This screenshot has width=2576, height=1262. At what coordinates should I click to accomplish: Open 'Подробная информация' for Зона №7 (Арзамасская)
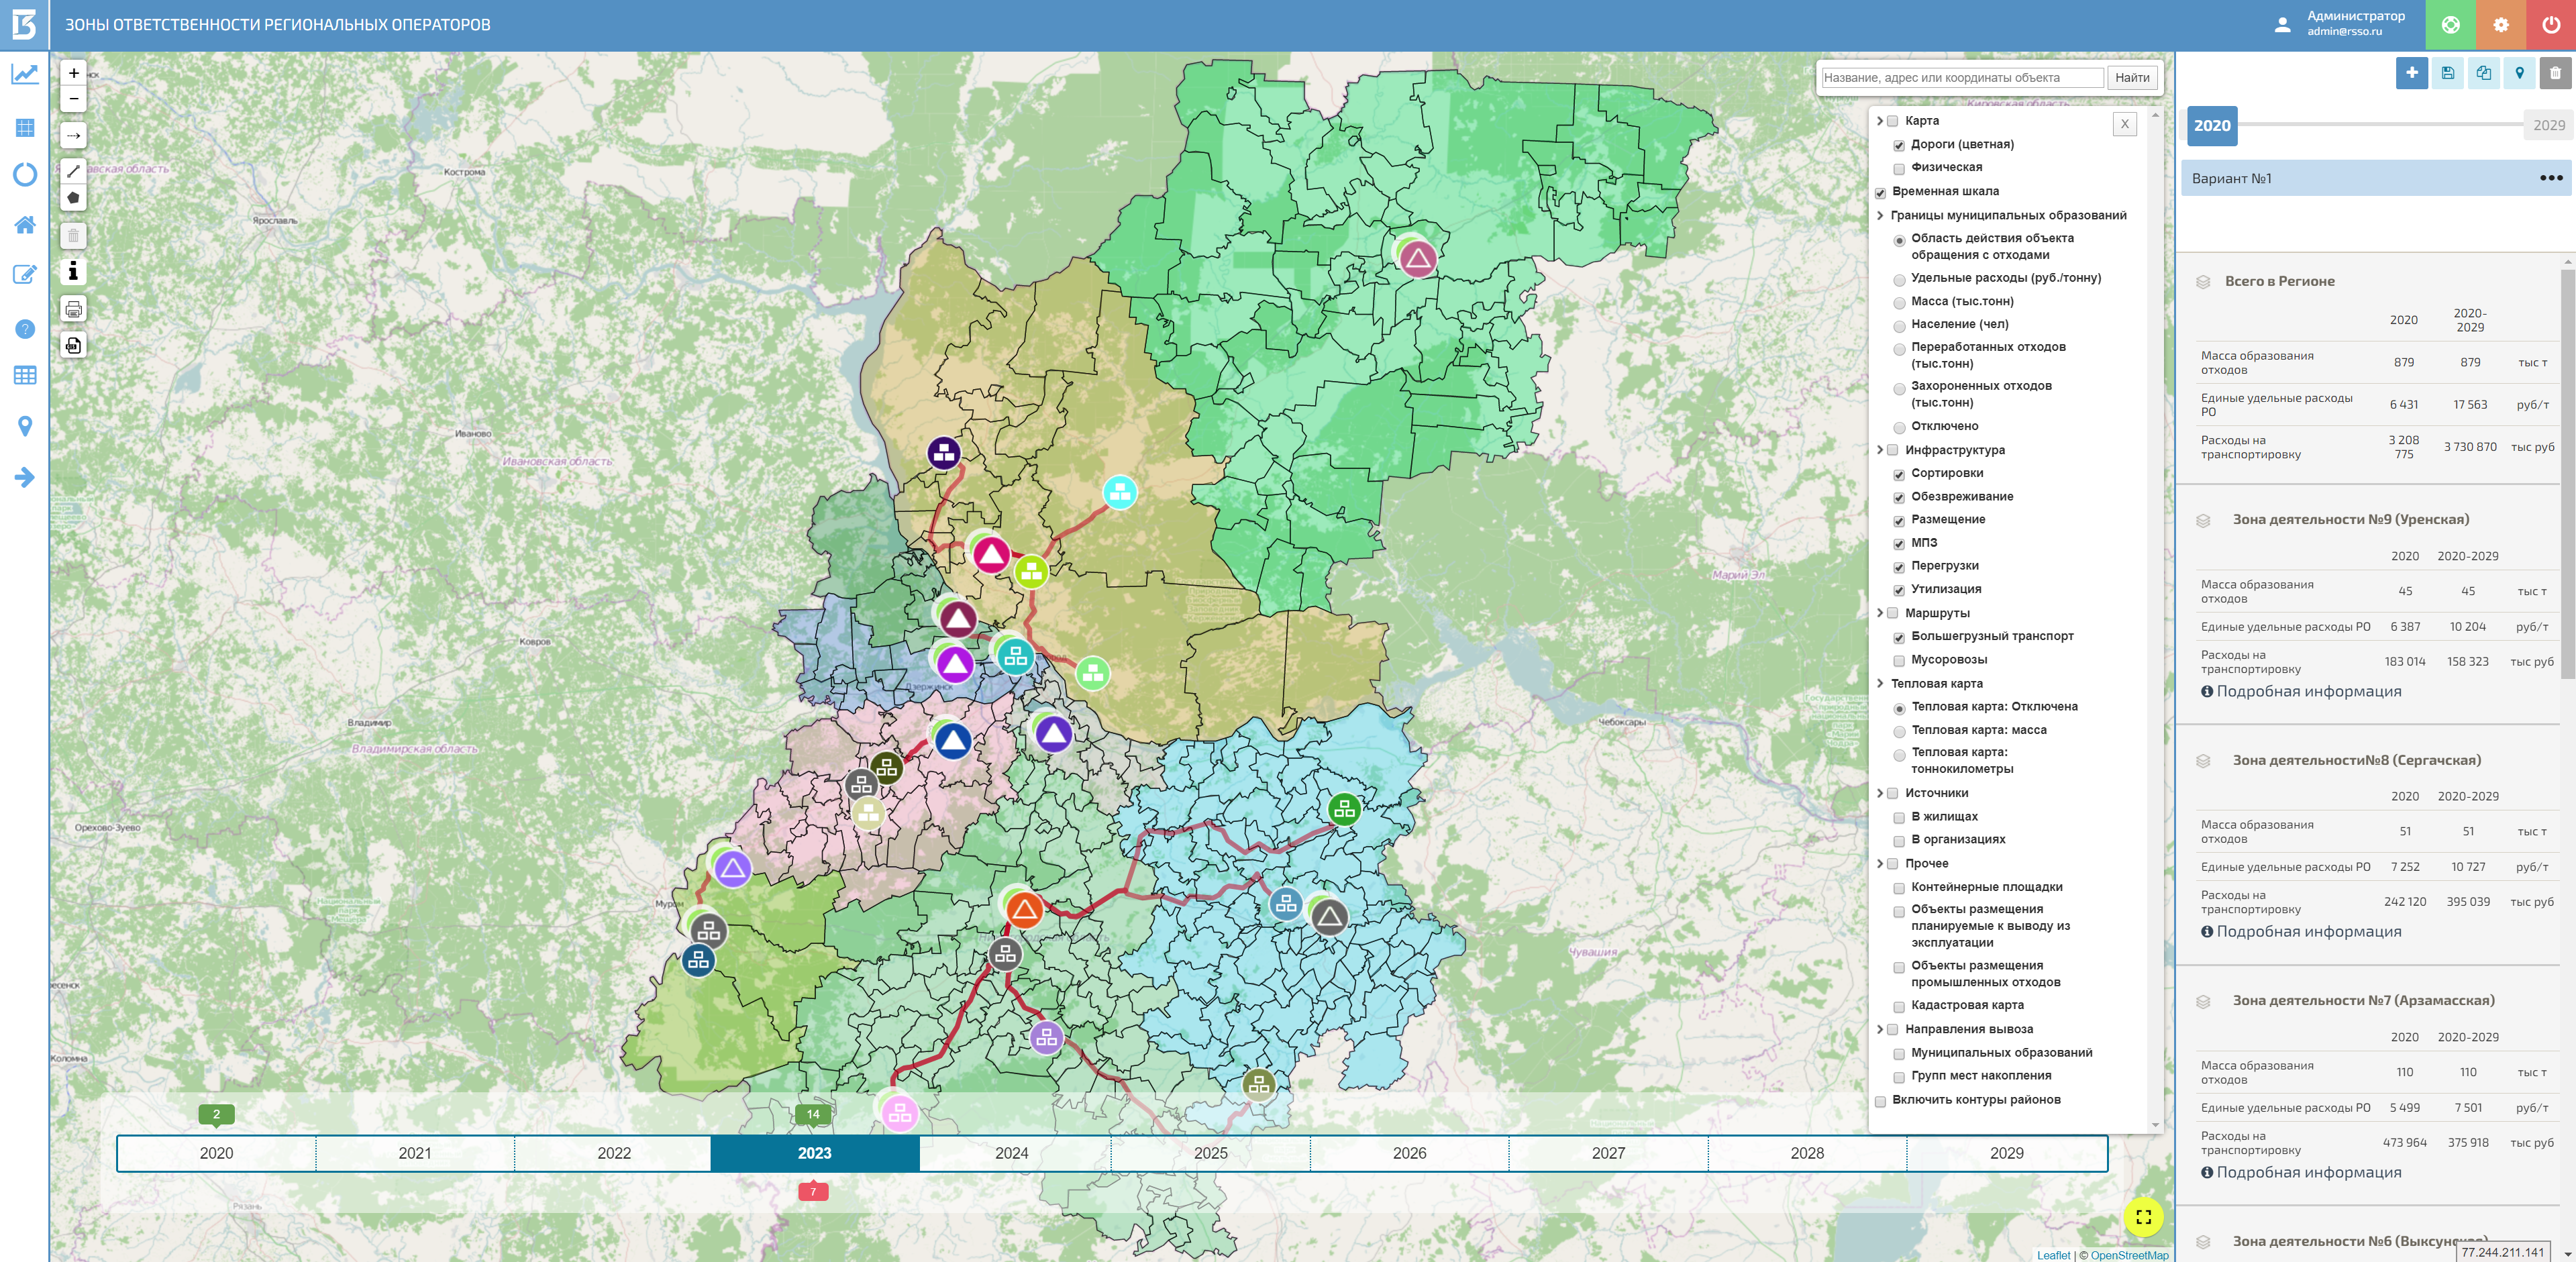[2300, 1172]
